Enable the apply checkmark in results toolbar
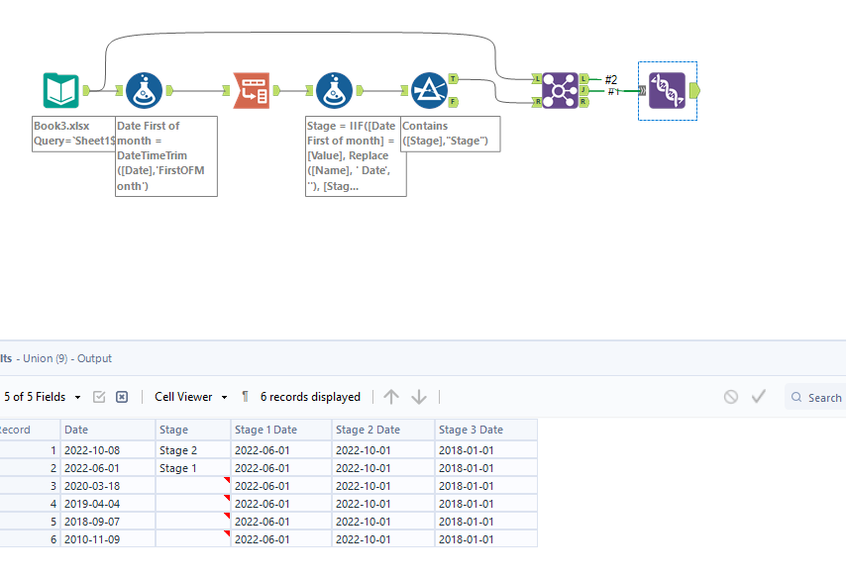Viewport: 846px width, 577px height. click(759, 396)
